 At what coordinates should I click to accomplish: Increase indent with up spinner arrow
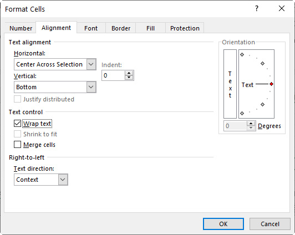tap(129, 73)
